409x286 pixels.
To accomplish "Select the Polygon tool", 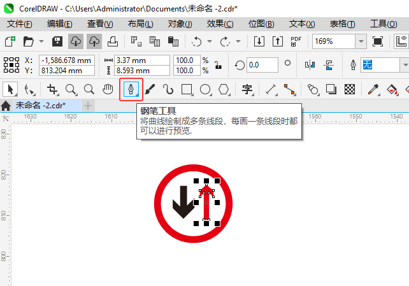I will click(x=224, y=90).
